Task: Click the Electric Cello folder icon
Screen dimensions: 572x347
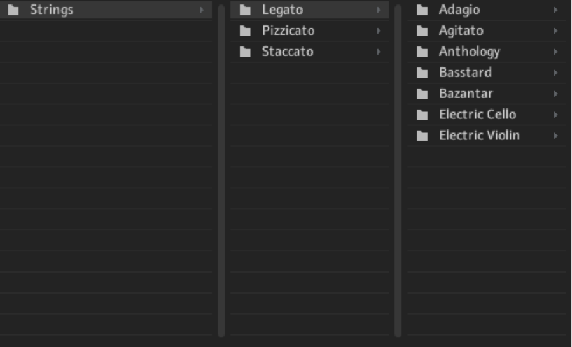Action: 422,115
